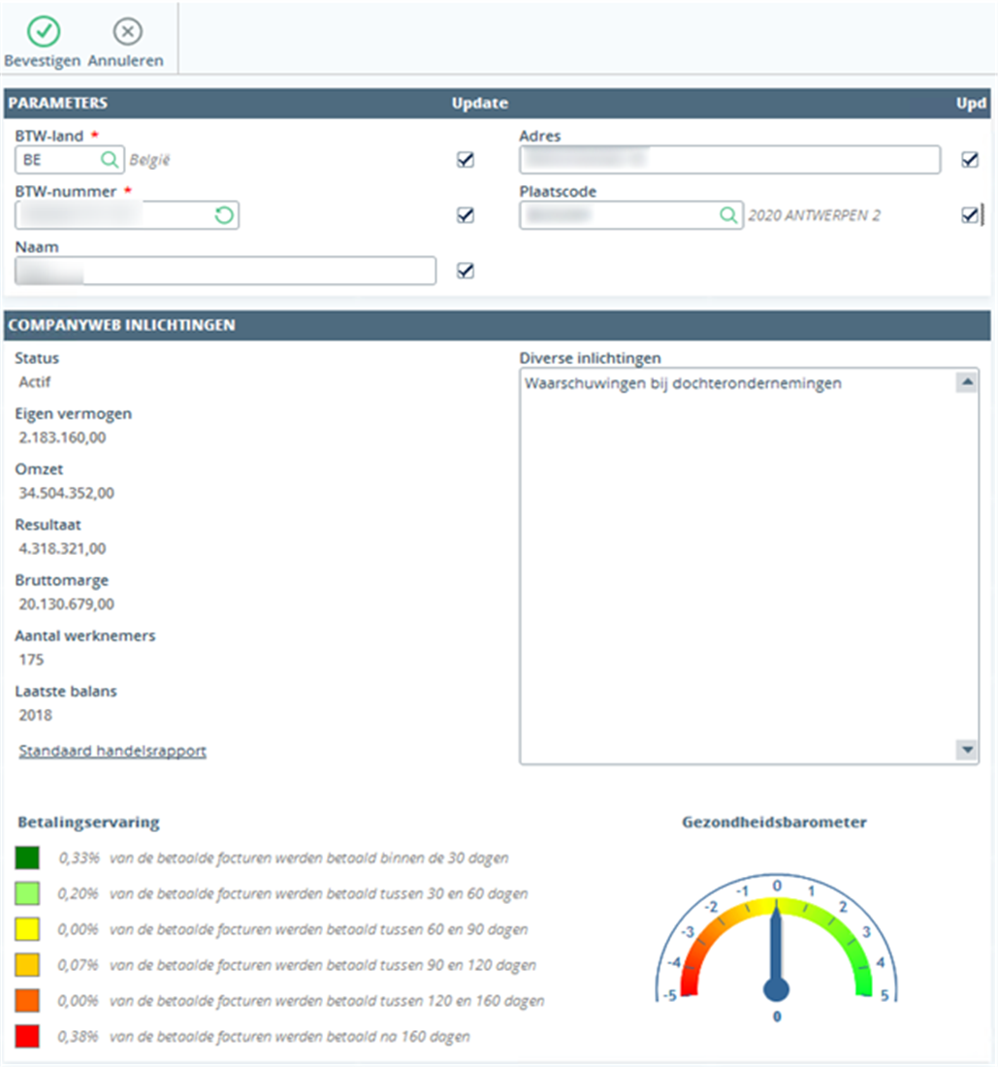Screen dimensions: 998x1067
Task: Click the Bevestigen checkmark icon
Action: pyautogui.click(x=43, y=32)
